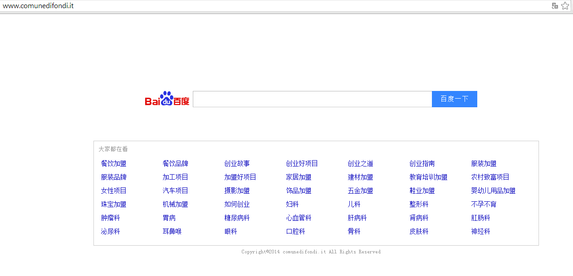
Task: Open the 家居加盟 link
Action: click(x=299, y=177)
